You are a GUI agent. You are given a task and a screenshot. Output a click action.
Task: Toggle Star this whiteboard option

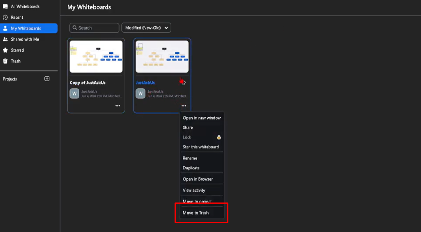[x=200, y=147]
